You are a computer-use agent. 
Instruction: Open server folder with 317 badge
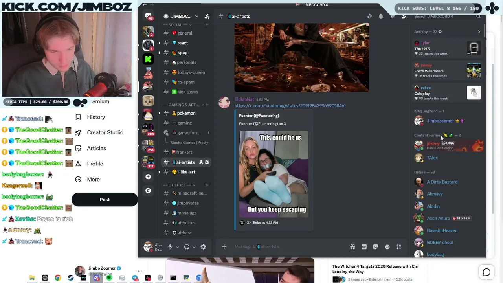[x=148, y=162]
